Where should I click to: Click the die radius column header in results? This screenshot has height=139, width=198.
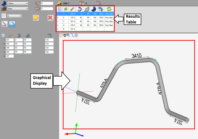94,9
